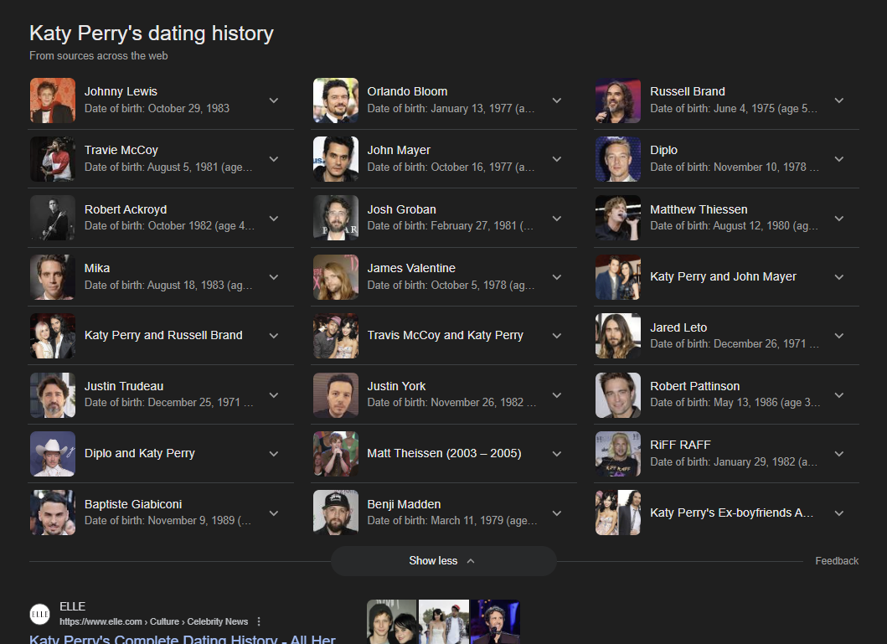Click Katy Perry's Ex-boyfriends thumbnail
This screenshot has height=644, width=887.
[x=618, y=513]
